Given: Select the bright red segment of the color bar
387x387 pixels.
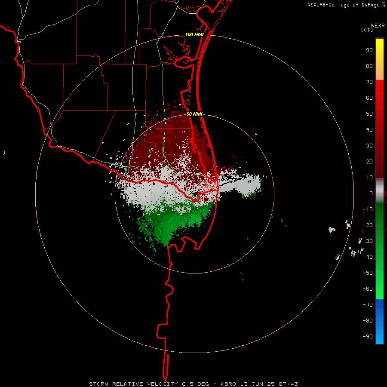Looking at the screenshot, I should pos(380,129).
